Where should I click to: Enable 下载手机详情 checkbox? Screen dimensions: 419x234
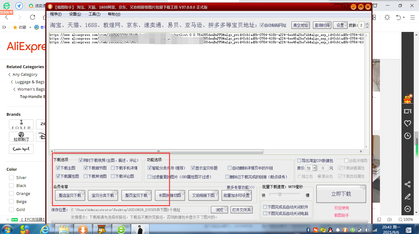(113, 168)
